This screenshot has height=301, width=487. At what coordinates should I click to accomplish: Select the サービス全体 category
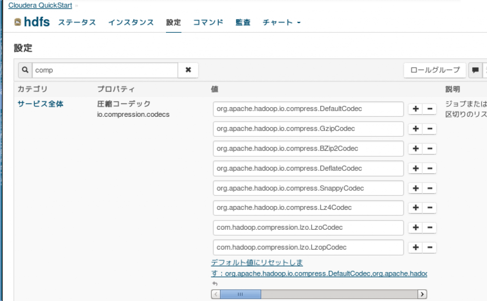tap(40, 104)
